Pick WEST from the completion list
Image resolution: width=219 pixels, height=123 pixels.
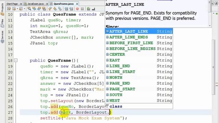(x=139, y=100)
